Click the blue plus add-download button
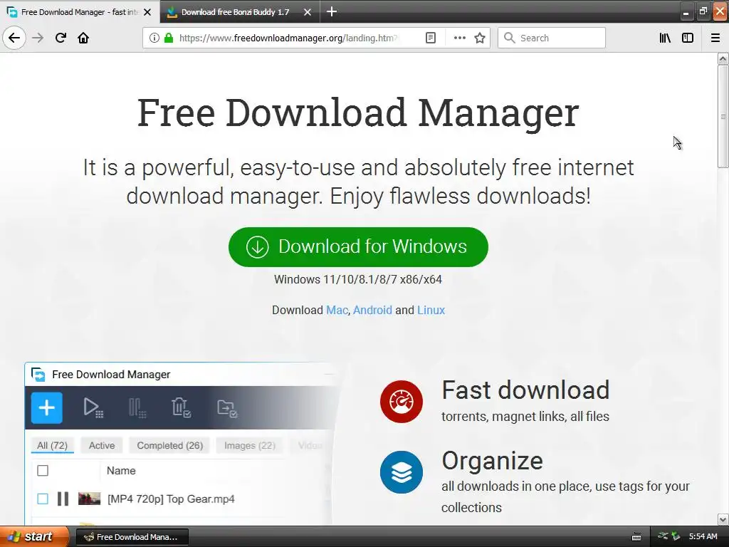729x547 pixels. [46, 408]
